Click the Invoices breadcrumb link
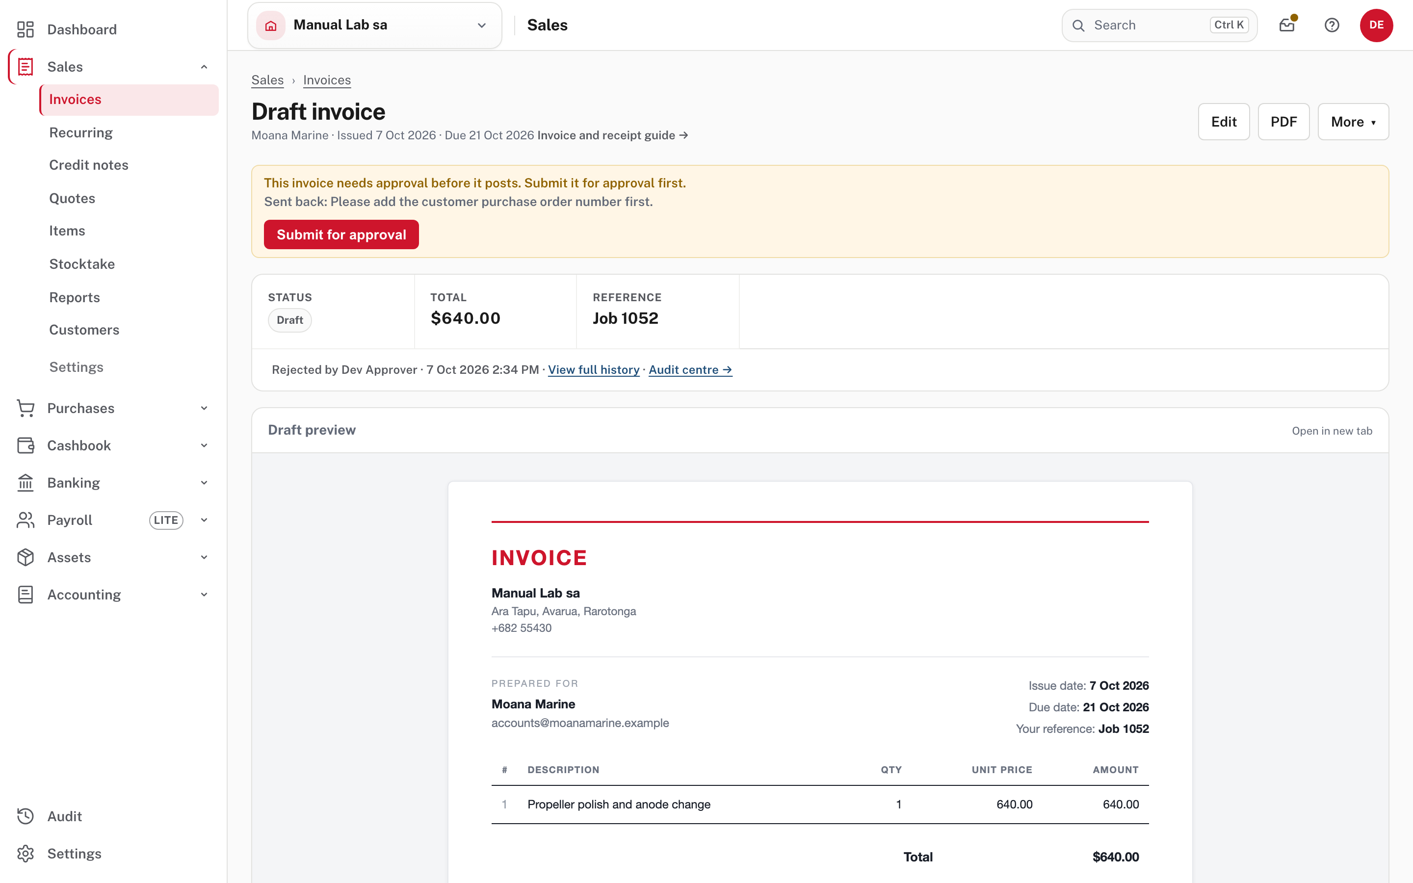The image size is (1413, 883). tap(327, 80)
